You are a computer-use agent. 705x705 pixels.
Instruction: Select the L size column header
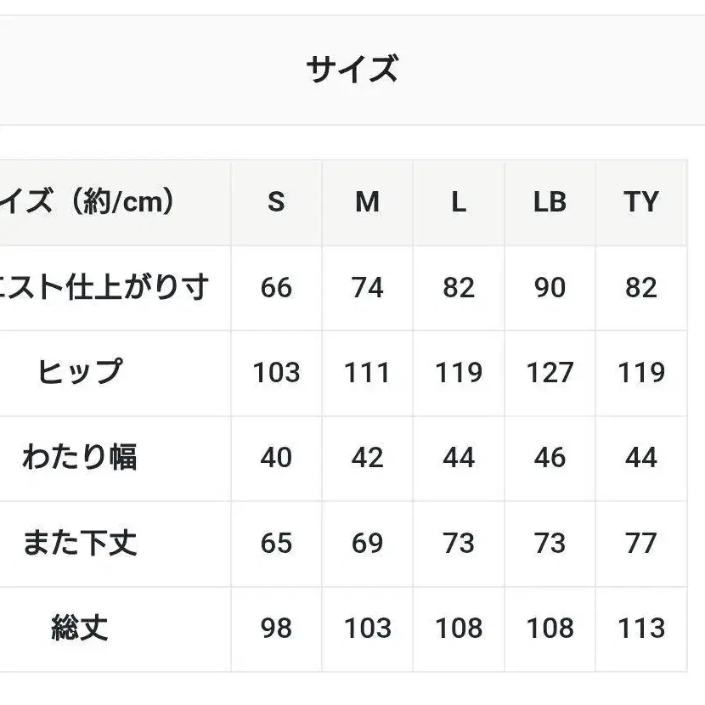pyautogui.click(x=459, y=202)
